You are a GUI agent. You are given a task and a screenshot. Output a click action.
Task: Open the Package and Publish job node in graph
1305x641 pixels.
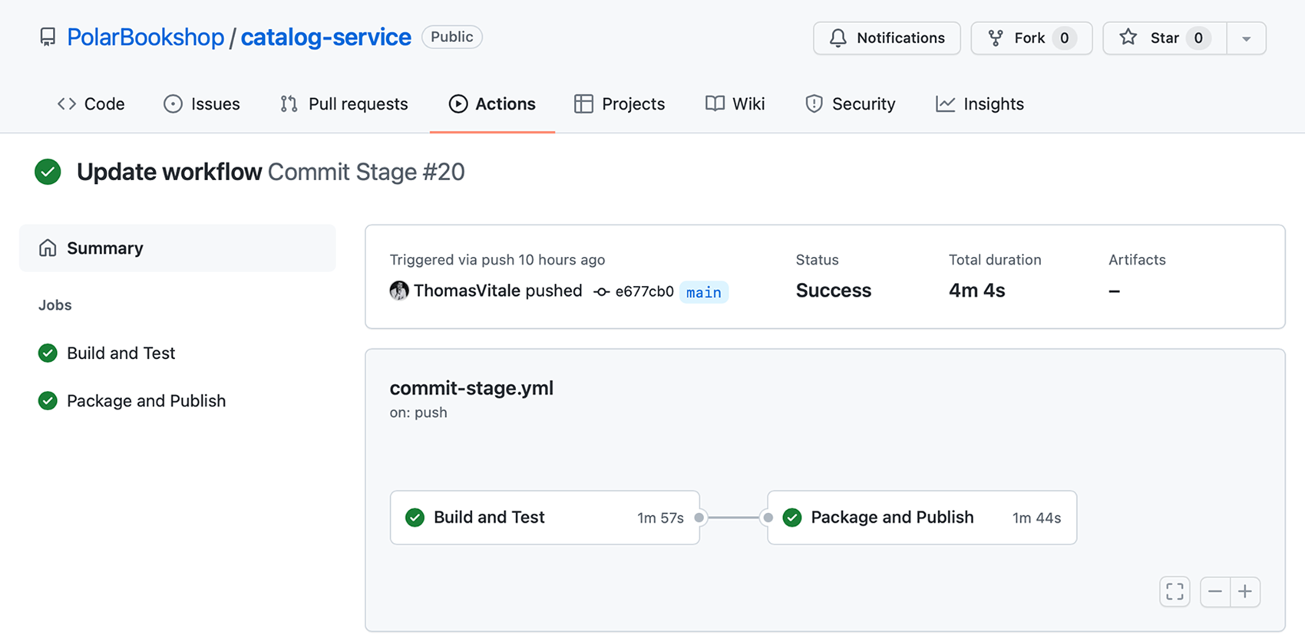pyautogui.click(x=922, y=518)
